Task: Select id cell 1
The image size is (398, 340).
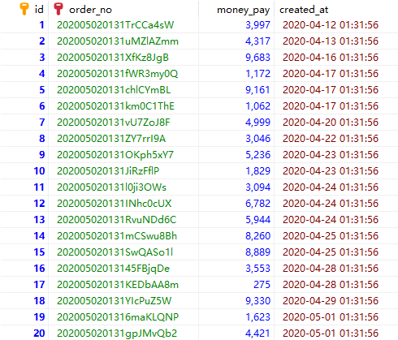Action: click(41, 25)
